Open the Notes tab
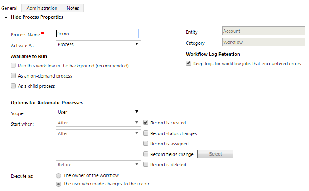This screenshot has height=191, width=309. (x=73, y=8)
